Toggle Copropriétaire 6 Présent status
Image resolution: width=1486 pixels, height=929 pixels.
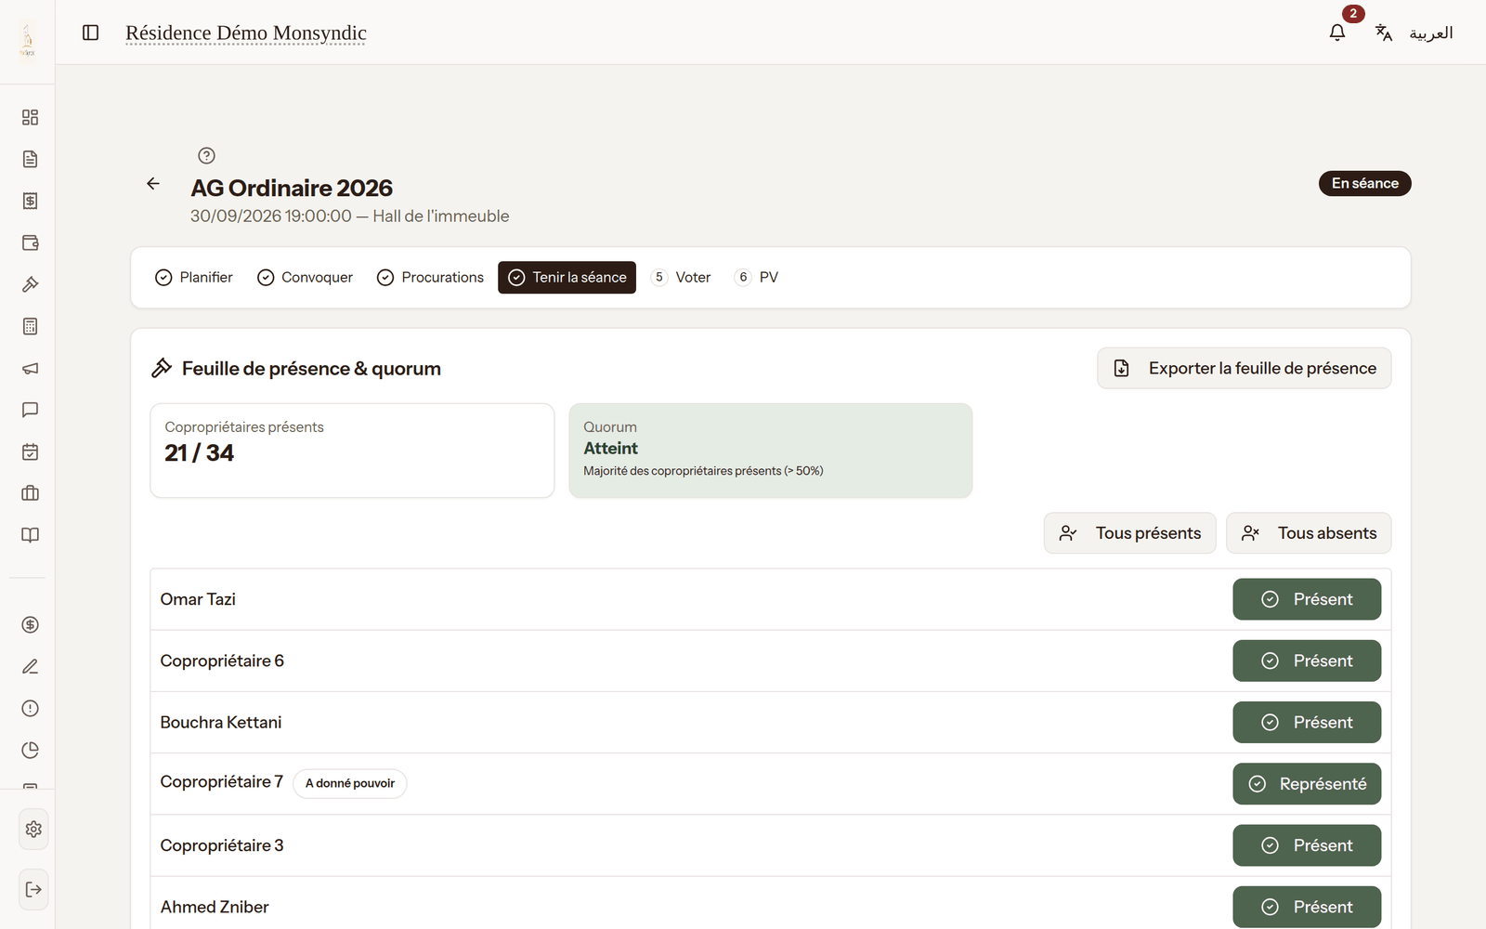point(1307,661)
